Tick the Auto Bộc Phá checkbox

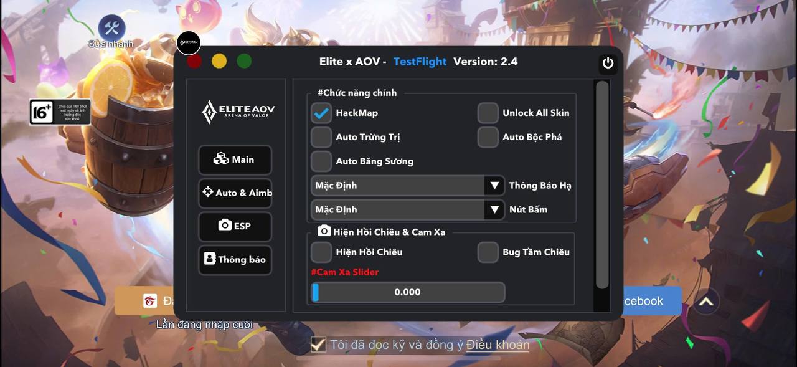pyautogui.click(x=488, y=137)
